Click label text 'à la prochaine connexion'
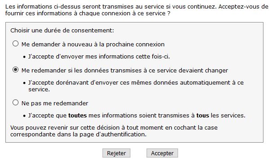272x162 pixels. (x=129, y=45)
